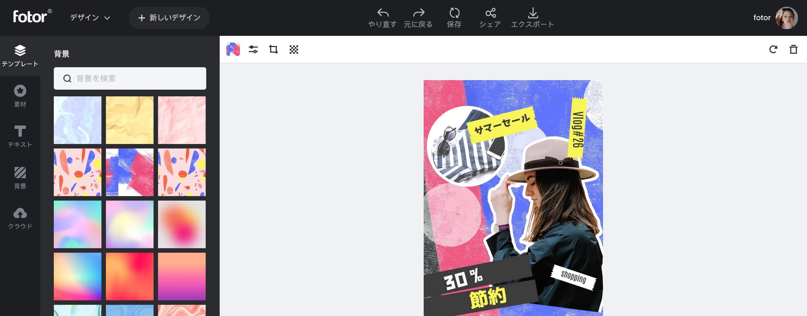The height and width of the screenshot is (316, 807).
Task: Select the shopping tag on canvas
Action: click(x=573, y=277)
